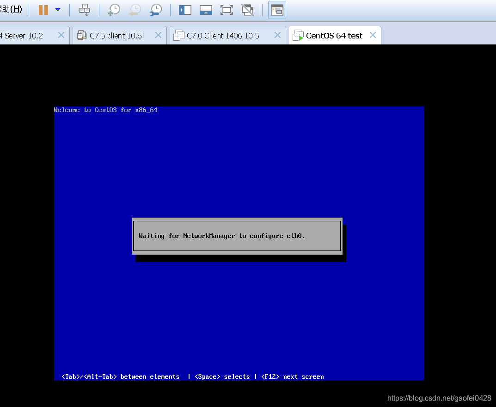Click the 'Waiting for NetworkManager' message
Screen dimensions: 496x407
[x=222, y=236]
